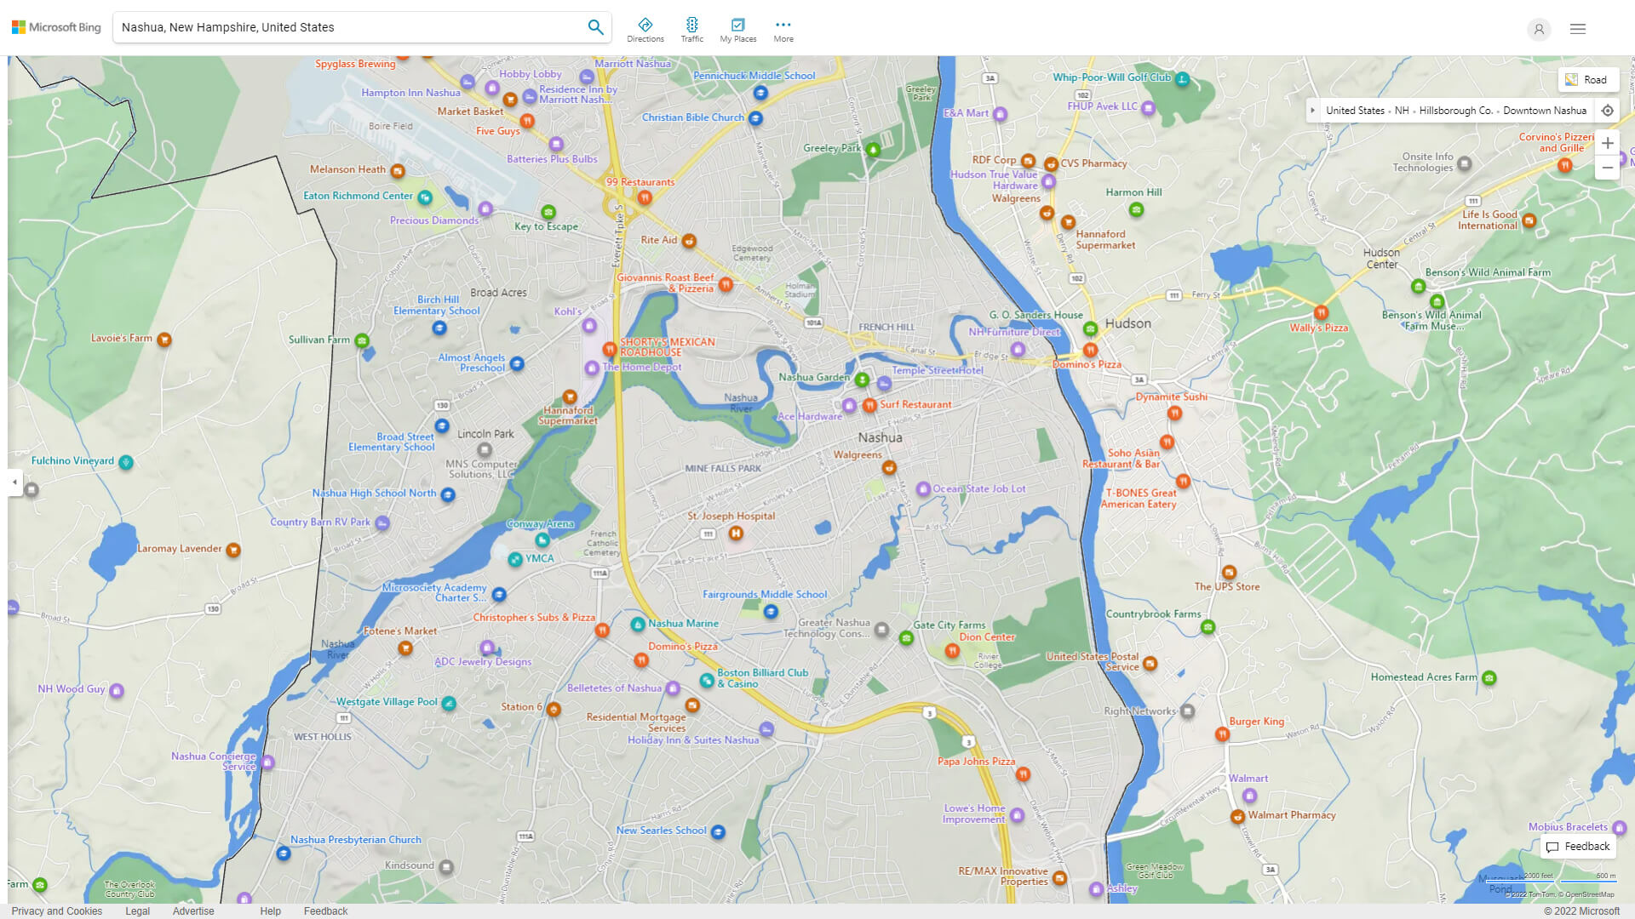Open My Places
This screenshot has height=919, width=1635.
(737, 30)
